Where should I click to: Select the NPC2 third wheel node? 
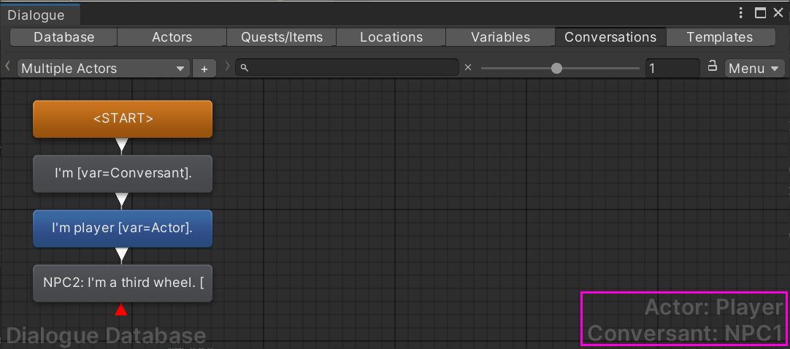(123, 283)
